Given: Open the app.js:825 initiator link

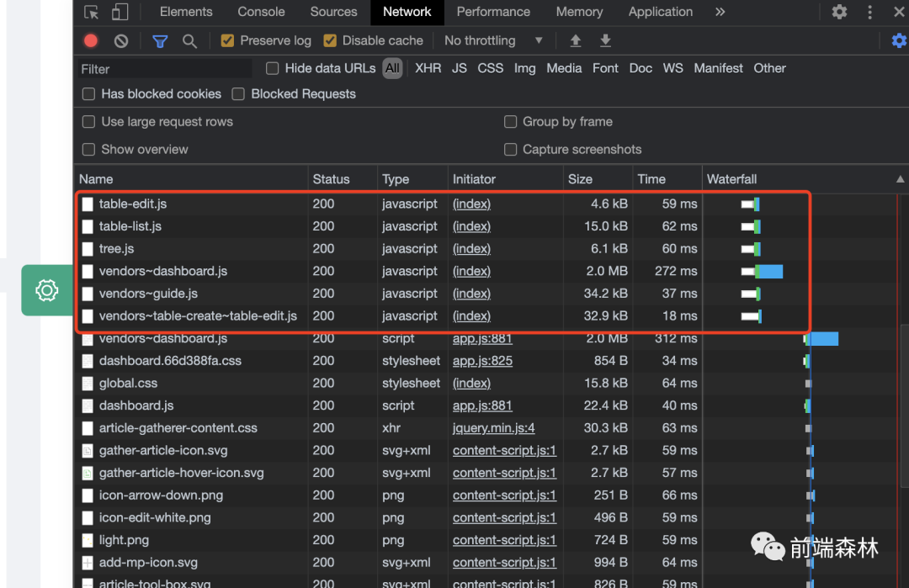Looking at the screenshot, I should pyautogui.click(x=482, y=361).
